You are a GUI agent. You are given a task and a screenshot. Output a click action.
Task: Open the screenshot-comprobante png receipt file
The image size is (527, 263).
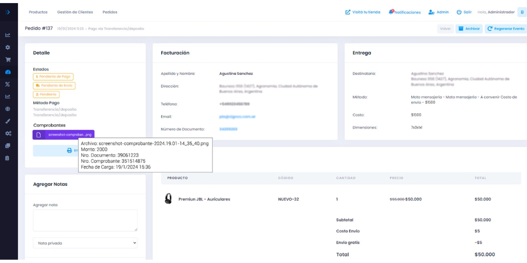pyautogui.click(x=64, y=135)
